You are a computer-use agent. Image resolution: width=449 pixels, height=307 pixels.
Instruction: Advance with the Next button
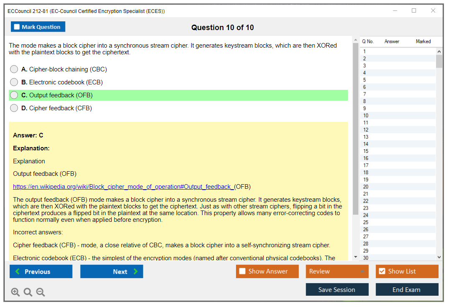(x=112, y=271)
